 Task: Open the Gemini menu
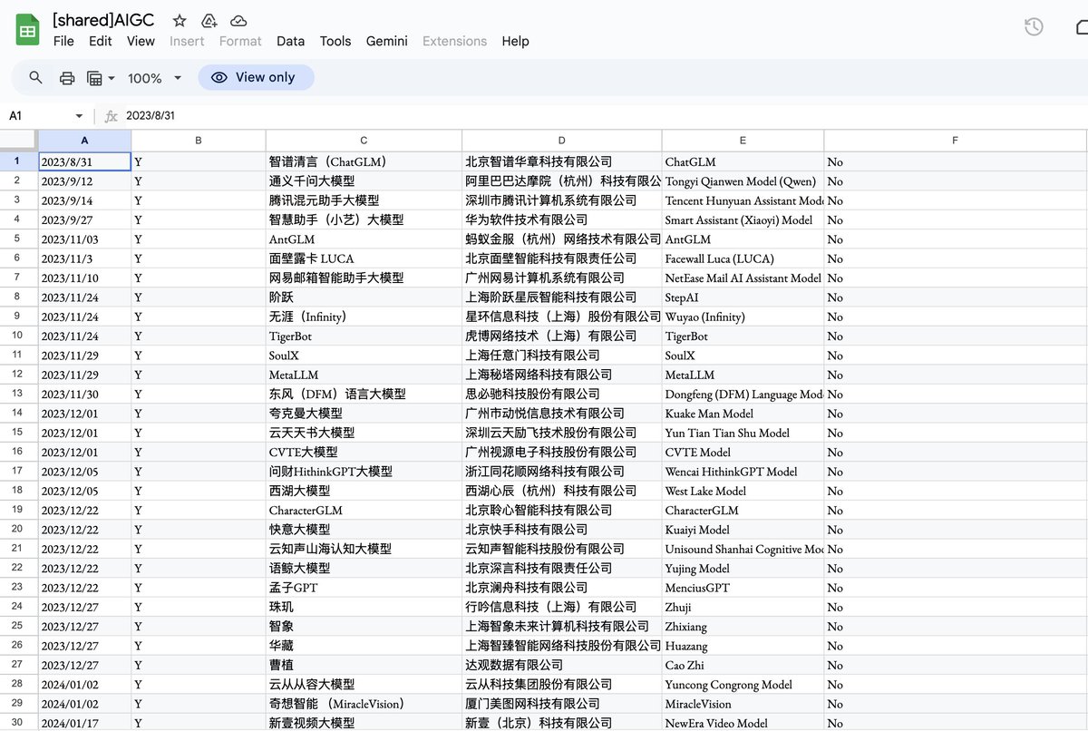click(x=387, y=41)
